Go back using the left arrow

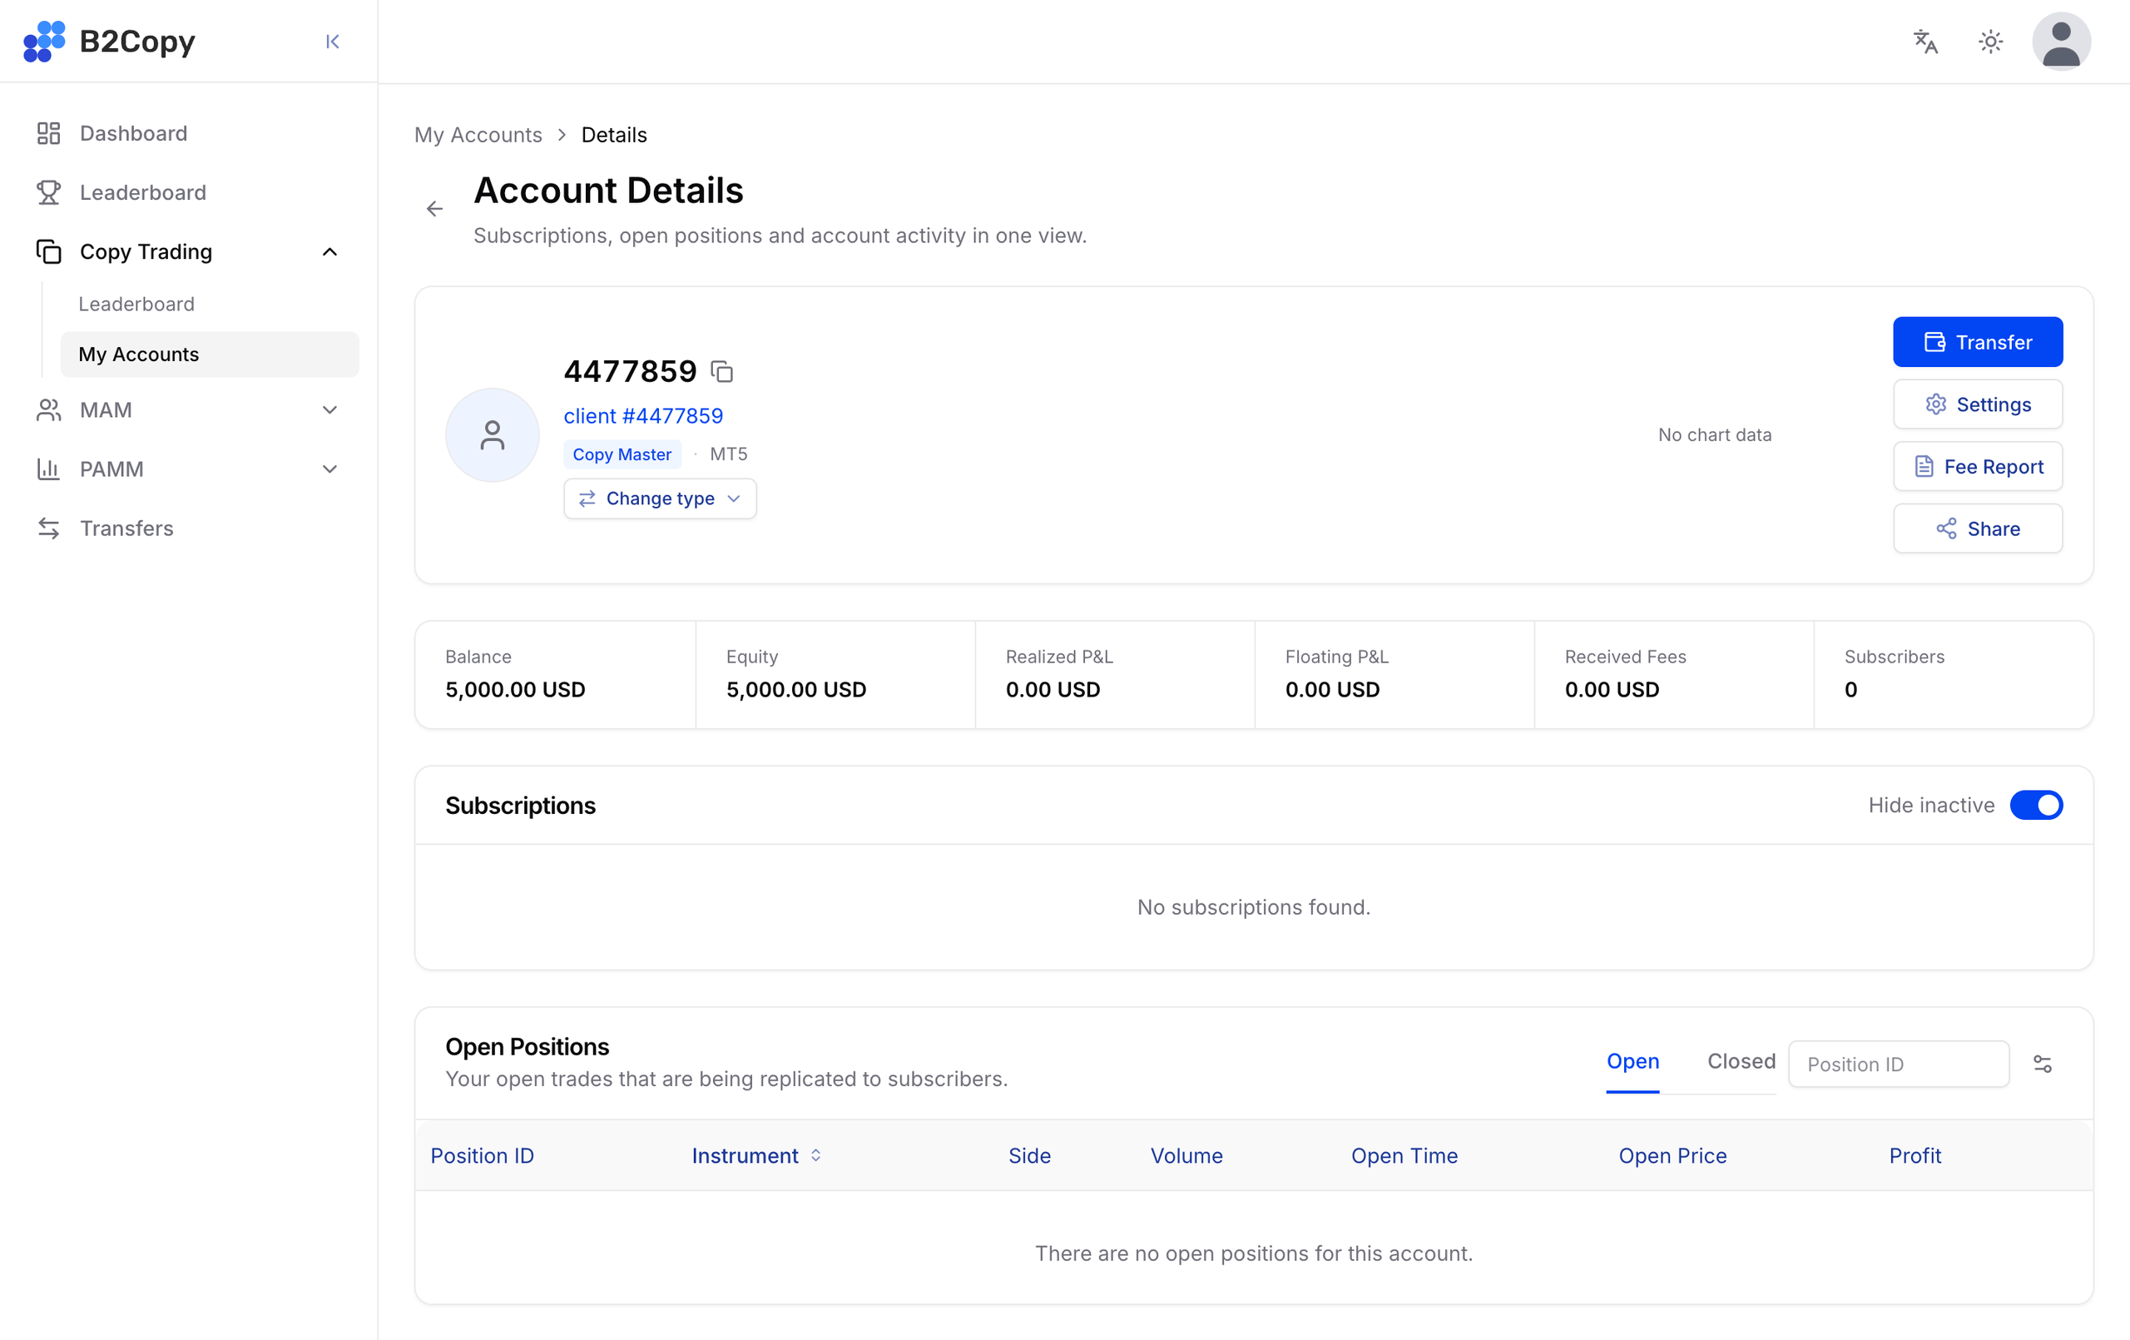point(434,209)
